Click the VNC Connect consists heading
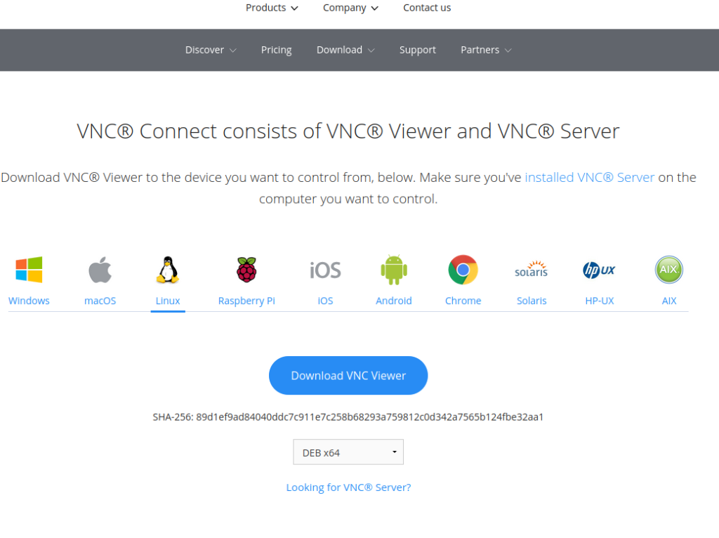The image size is (719, 538). point(348,131)
